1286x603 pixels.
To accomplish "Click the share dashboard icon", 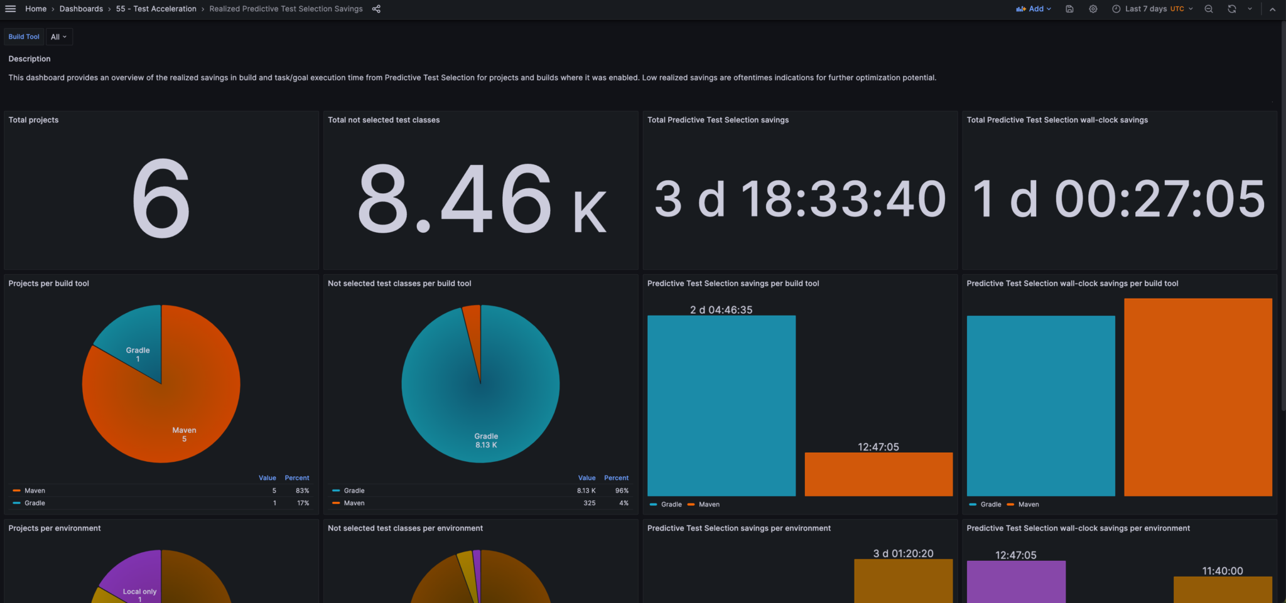I will click(376, 9).
